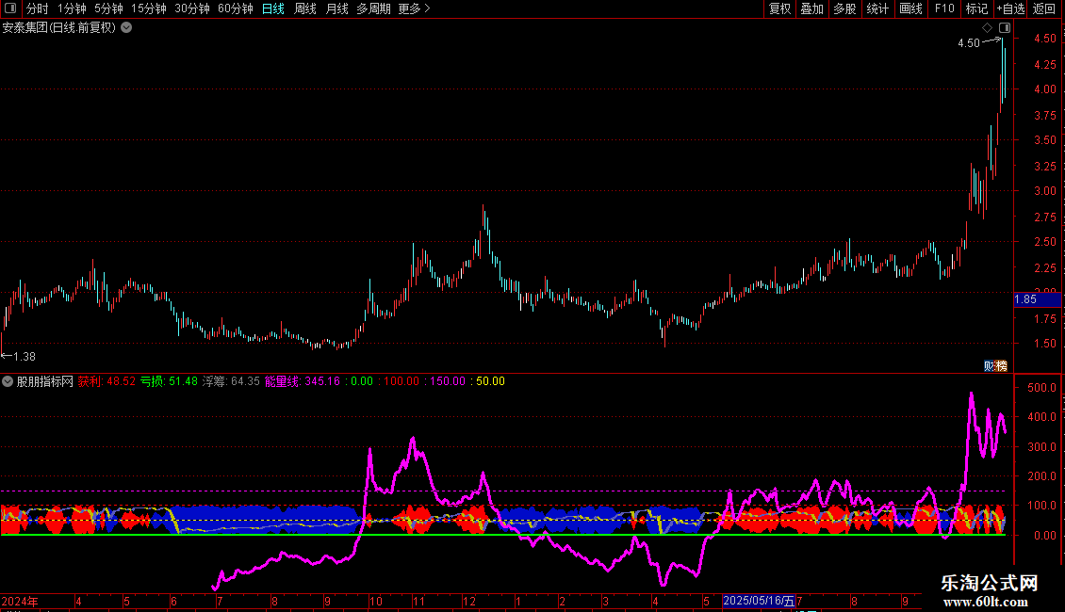Click the 亏损: 51.48 value
Viewport: 1065px width, 612px height.
[x=169, y=381]
